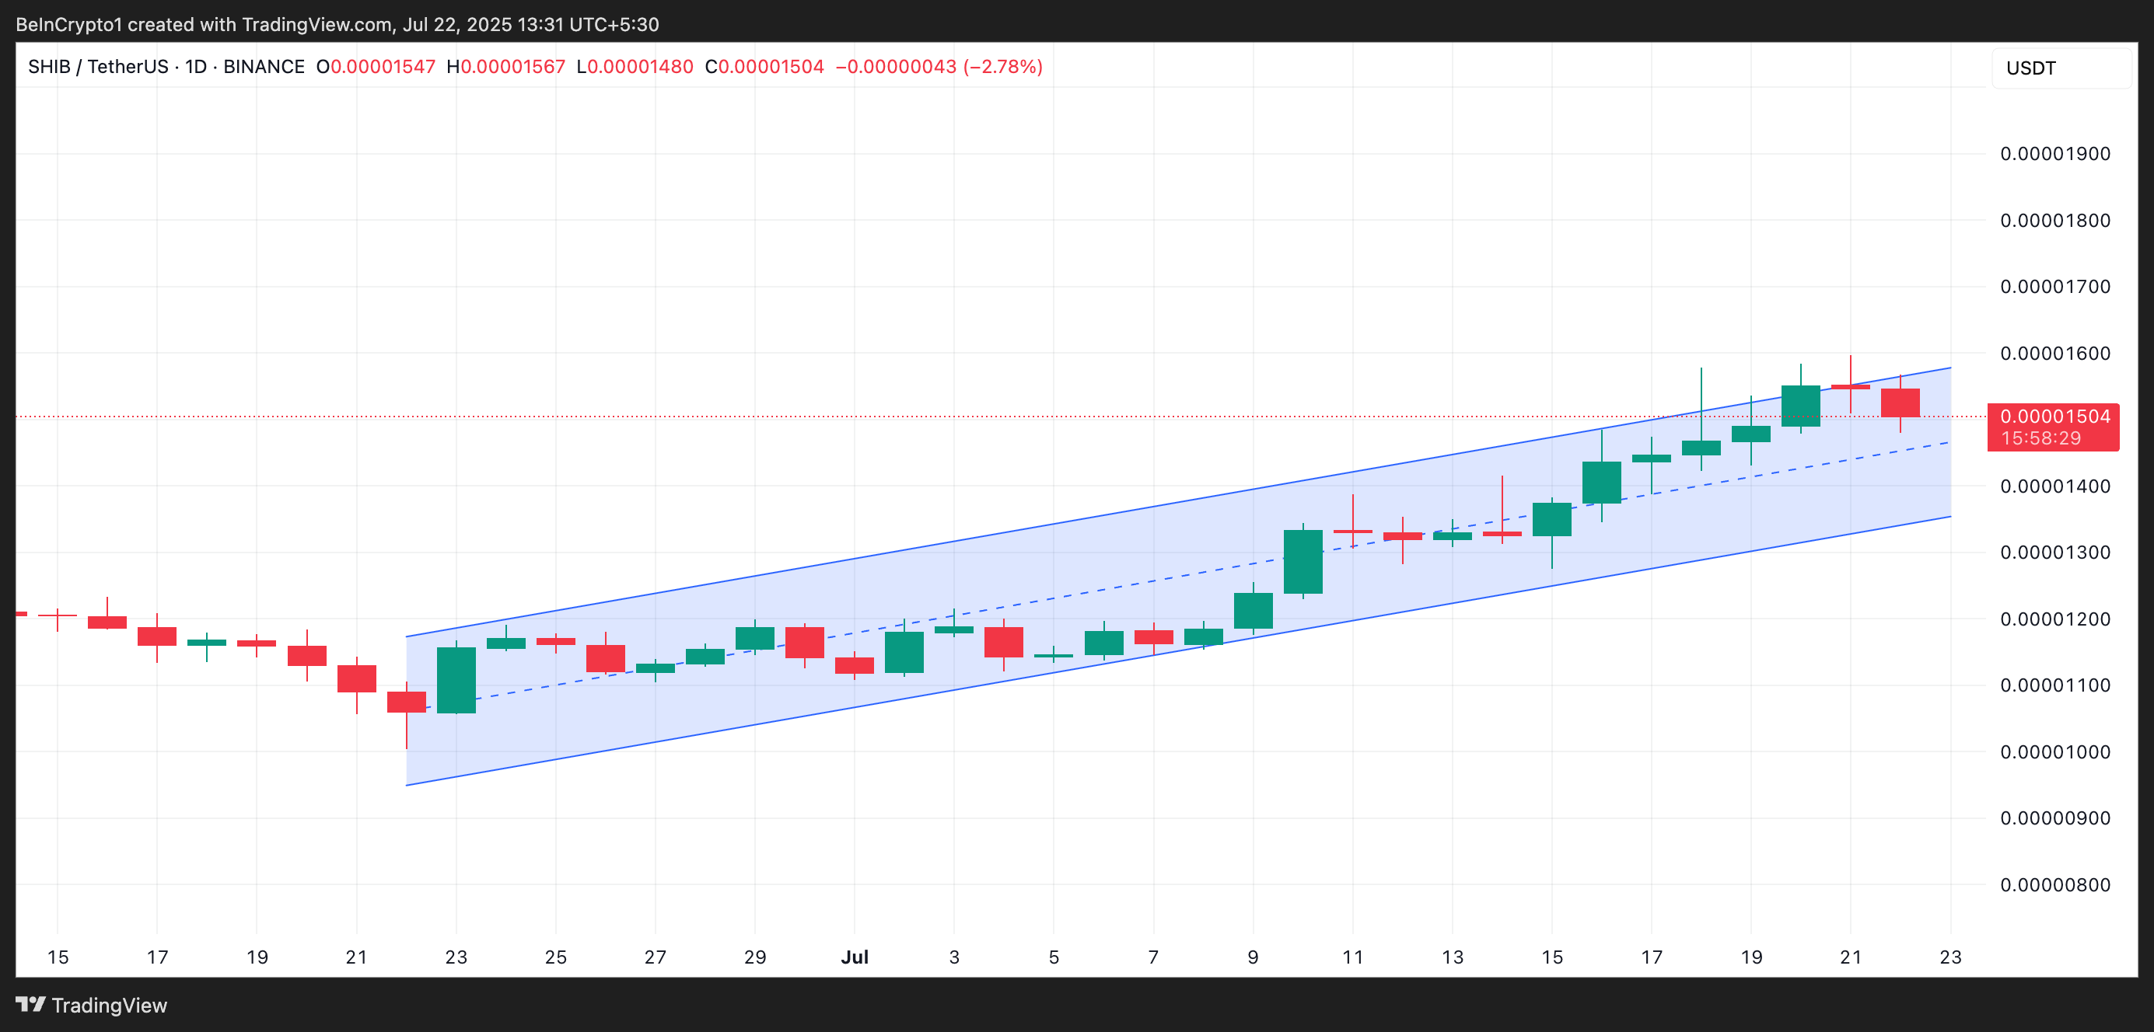This screenshot has width=2154, height=1032.
Task: Click the BINANCE exchange label
Action: [264, 67]
